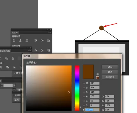Collapse the 对齐 panel with double-arrow icon

tap(48, 30)
